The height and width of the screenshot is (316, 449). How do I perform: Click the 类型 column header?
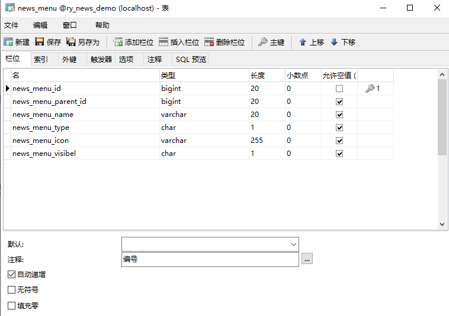tap(204, 76)
